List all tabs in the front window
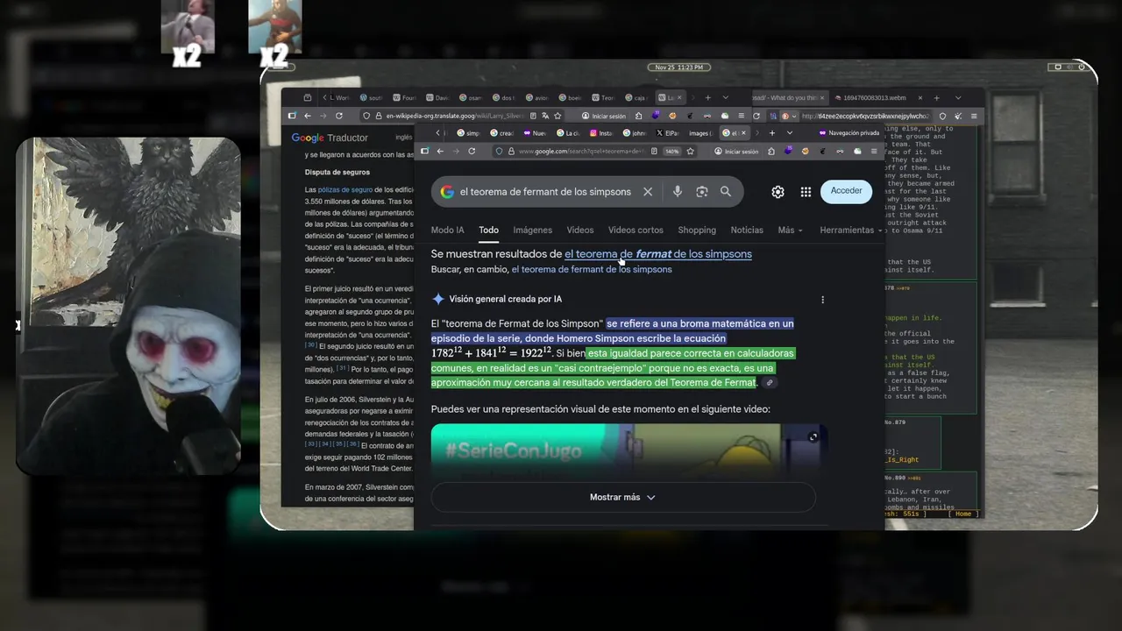This screenshot has width=1122, height=631. pyautogui.click(x=790, y=133)
